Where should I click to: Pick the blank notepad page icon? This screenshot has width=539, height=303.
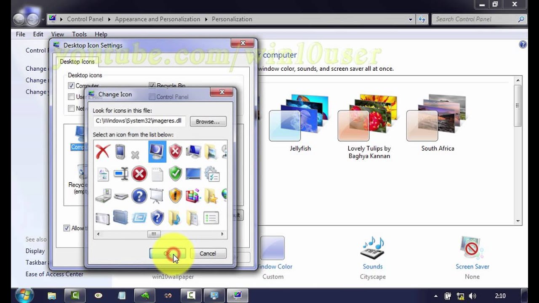click(157, 174)
